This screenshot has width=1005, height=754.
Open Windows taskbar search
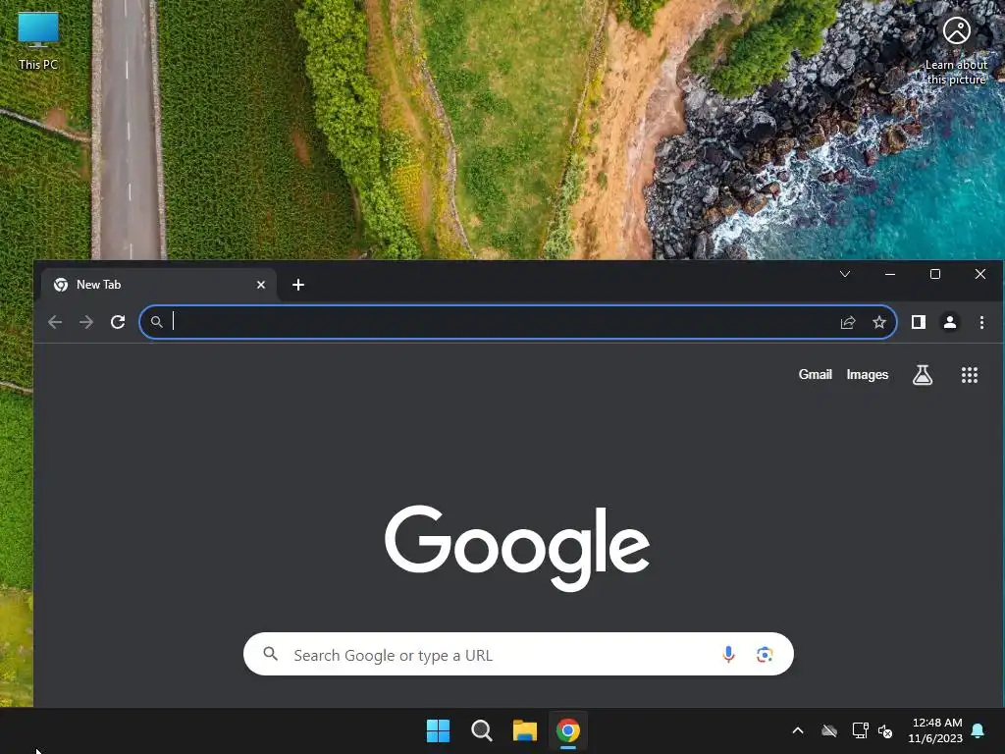pos(481,730)
